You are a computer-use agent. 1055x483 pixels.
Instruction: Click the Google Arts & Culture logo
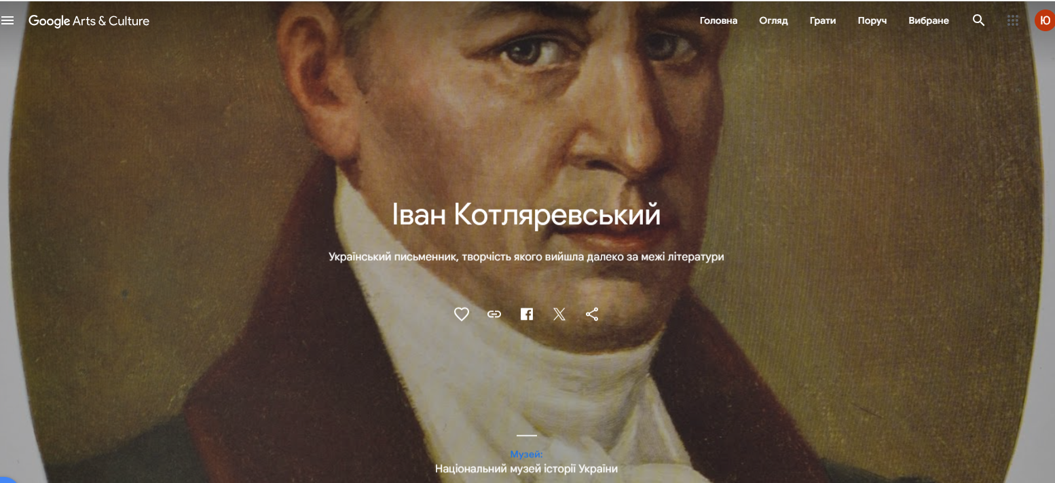point(89,21)
